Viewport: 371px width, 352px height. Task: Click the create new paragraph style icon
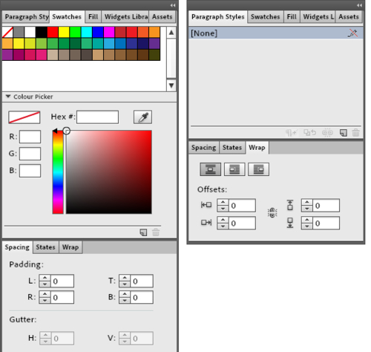coord(344,133)
